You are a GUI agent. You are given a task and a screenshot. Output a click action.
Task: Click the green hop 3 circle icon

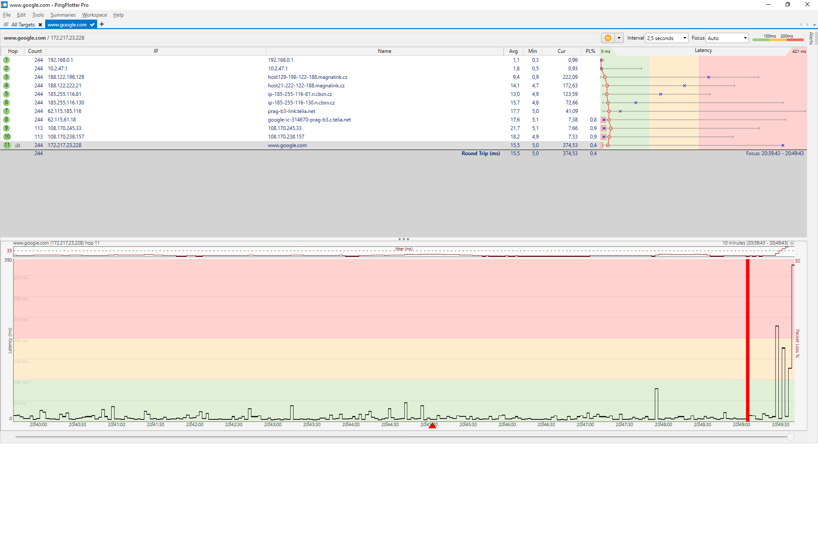point(6,77)
